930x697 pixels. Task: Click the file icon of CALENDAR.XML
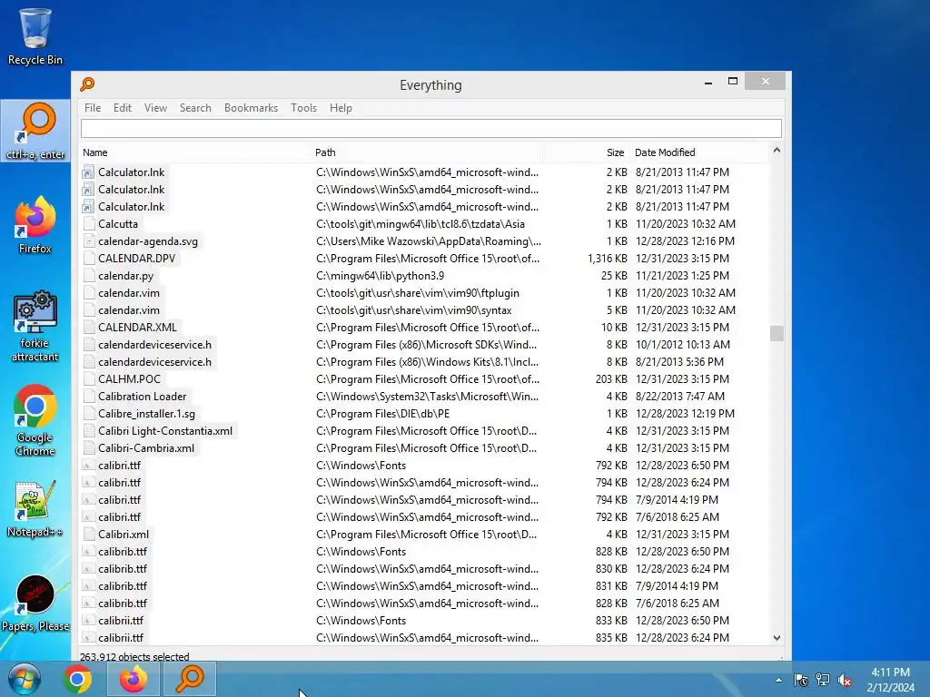[89, 327]
